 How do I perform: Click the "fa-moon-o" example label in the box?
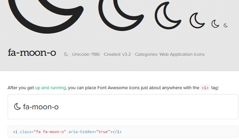(x=41, y=107)
